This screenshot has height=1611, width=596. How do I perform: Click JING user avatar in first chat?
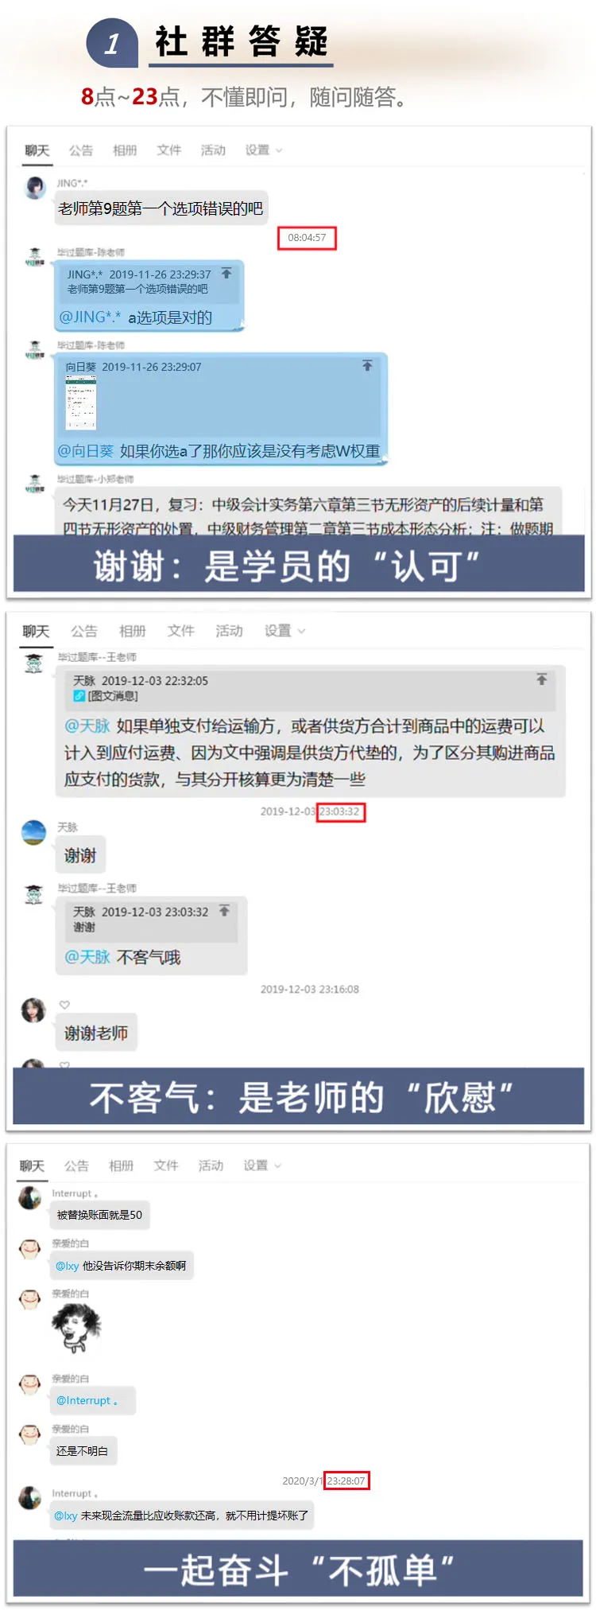(x=36, y=188)
